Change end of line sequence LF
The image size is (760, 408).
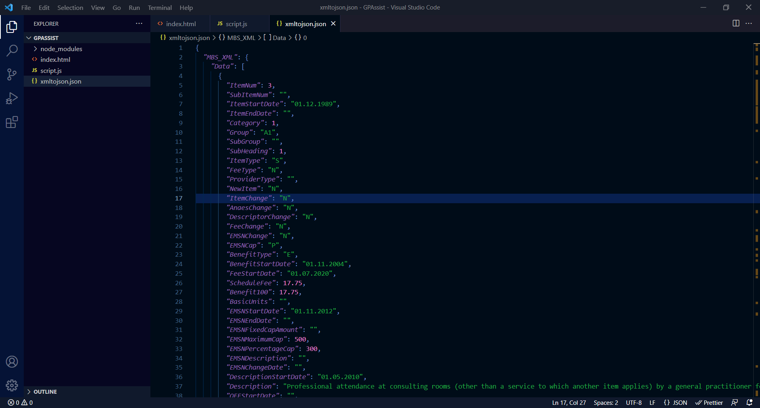click(x=652, y=402)
